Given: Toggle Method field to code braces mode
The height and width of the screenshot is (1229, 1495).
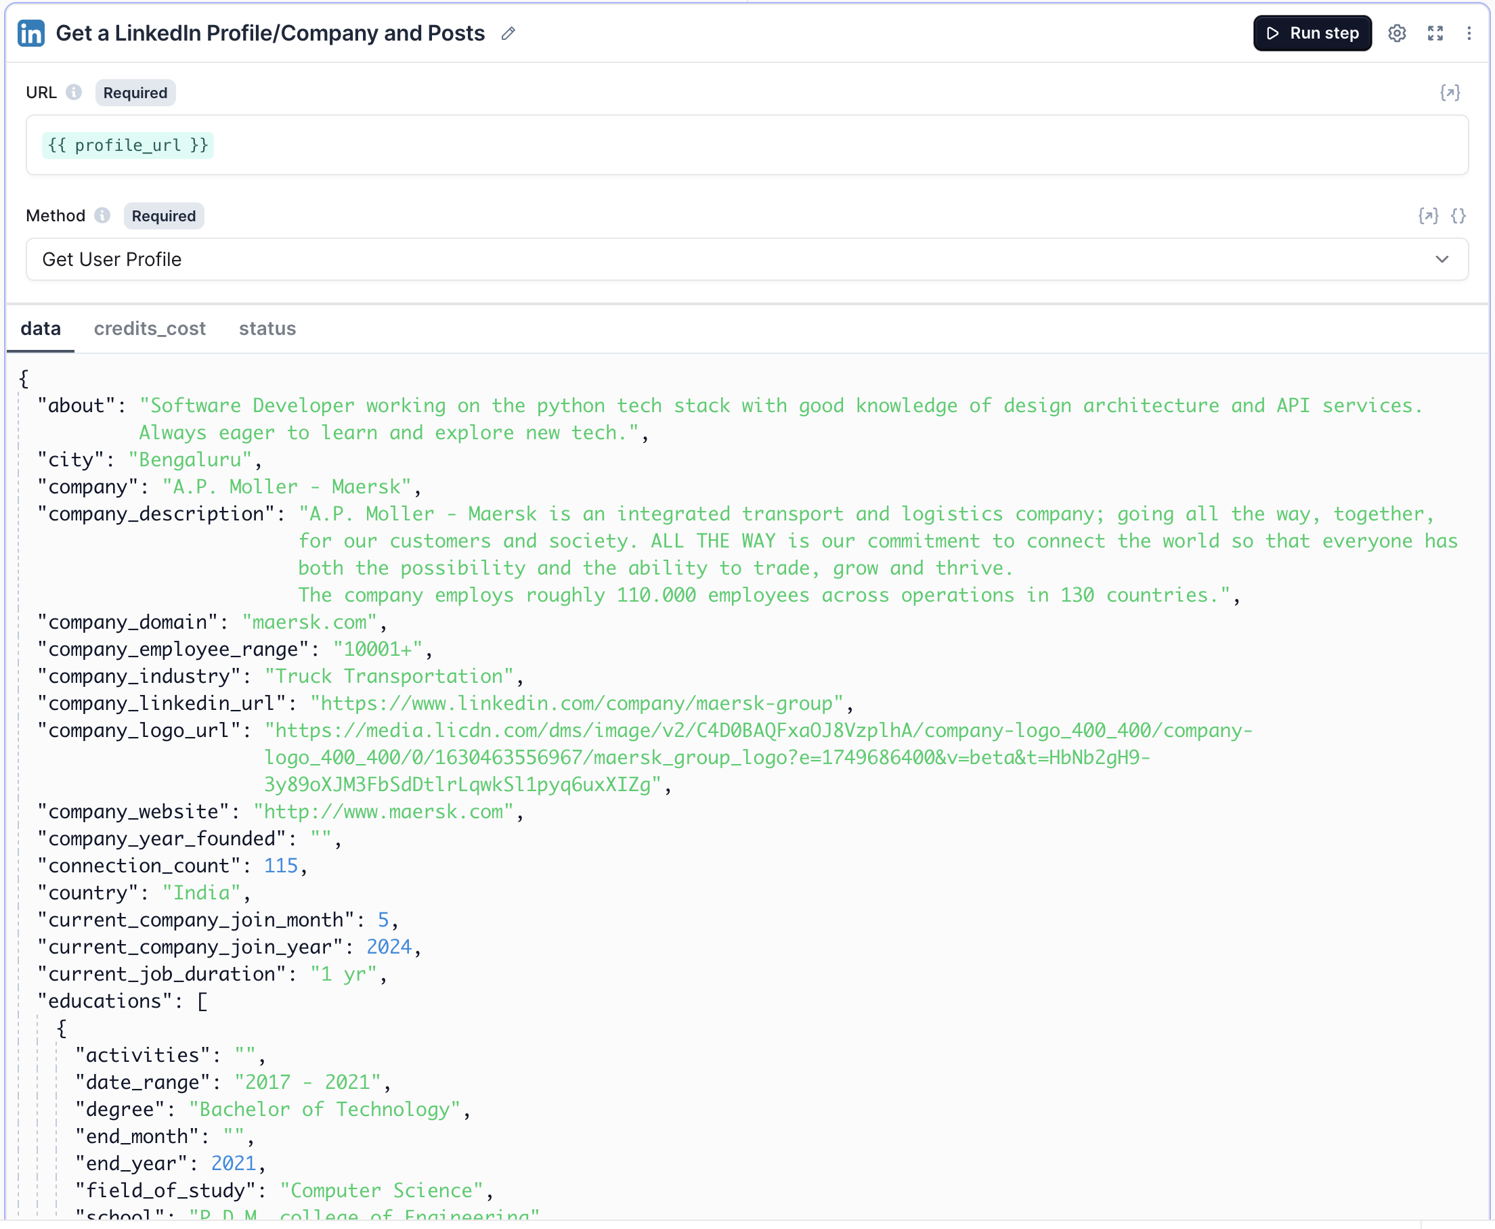Looking at the screenshot, I should tap(1458, 216).
